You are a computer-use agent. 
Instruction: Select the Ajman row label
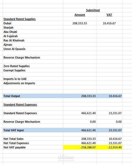pyautogui.click(x=8, y=45)
